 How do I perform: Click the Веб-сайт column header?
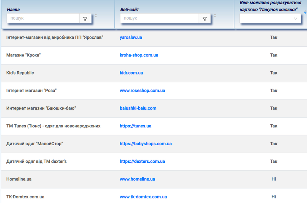pyautogui.click(x=130, y=9)
